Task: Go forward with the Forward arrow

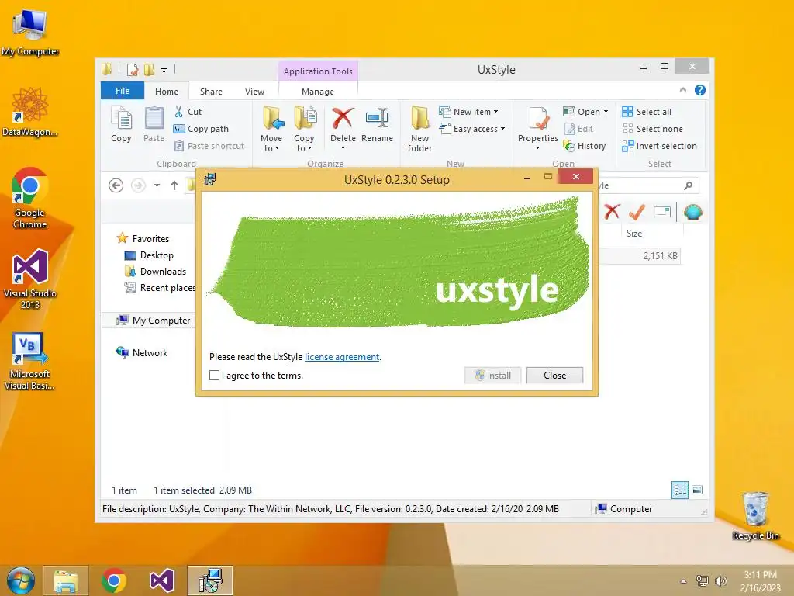Action: click(138, 185)
